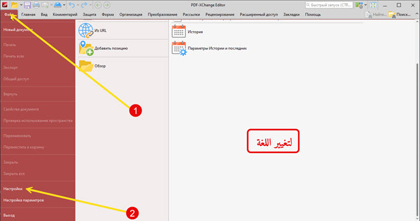Image resolution: width=420 pixels, height=221 pixels.
Task: Switch to the Главная tab
Action: tap(28, 14)
